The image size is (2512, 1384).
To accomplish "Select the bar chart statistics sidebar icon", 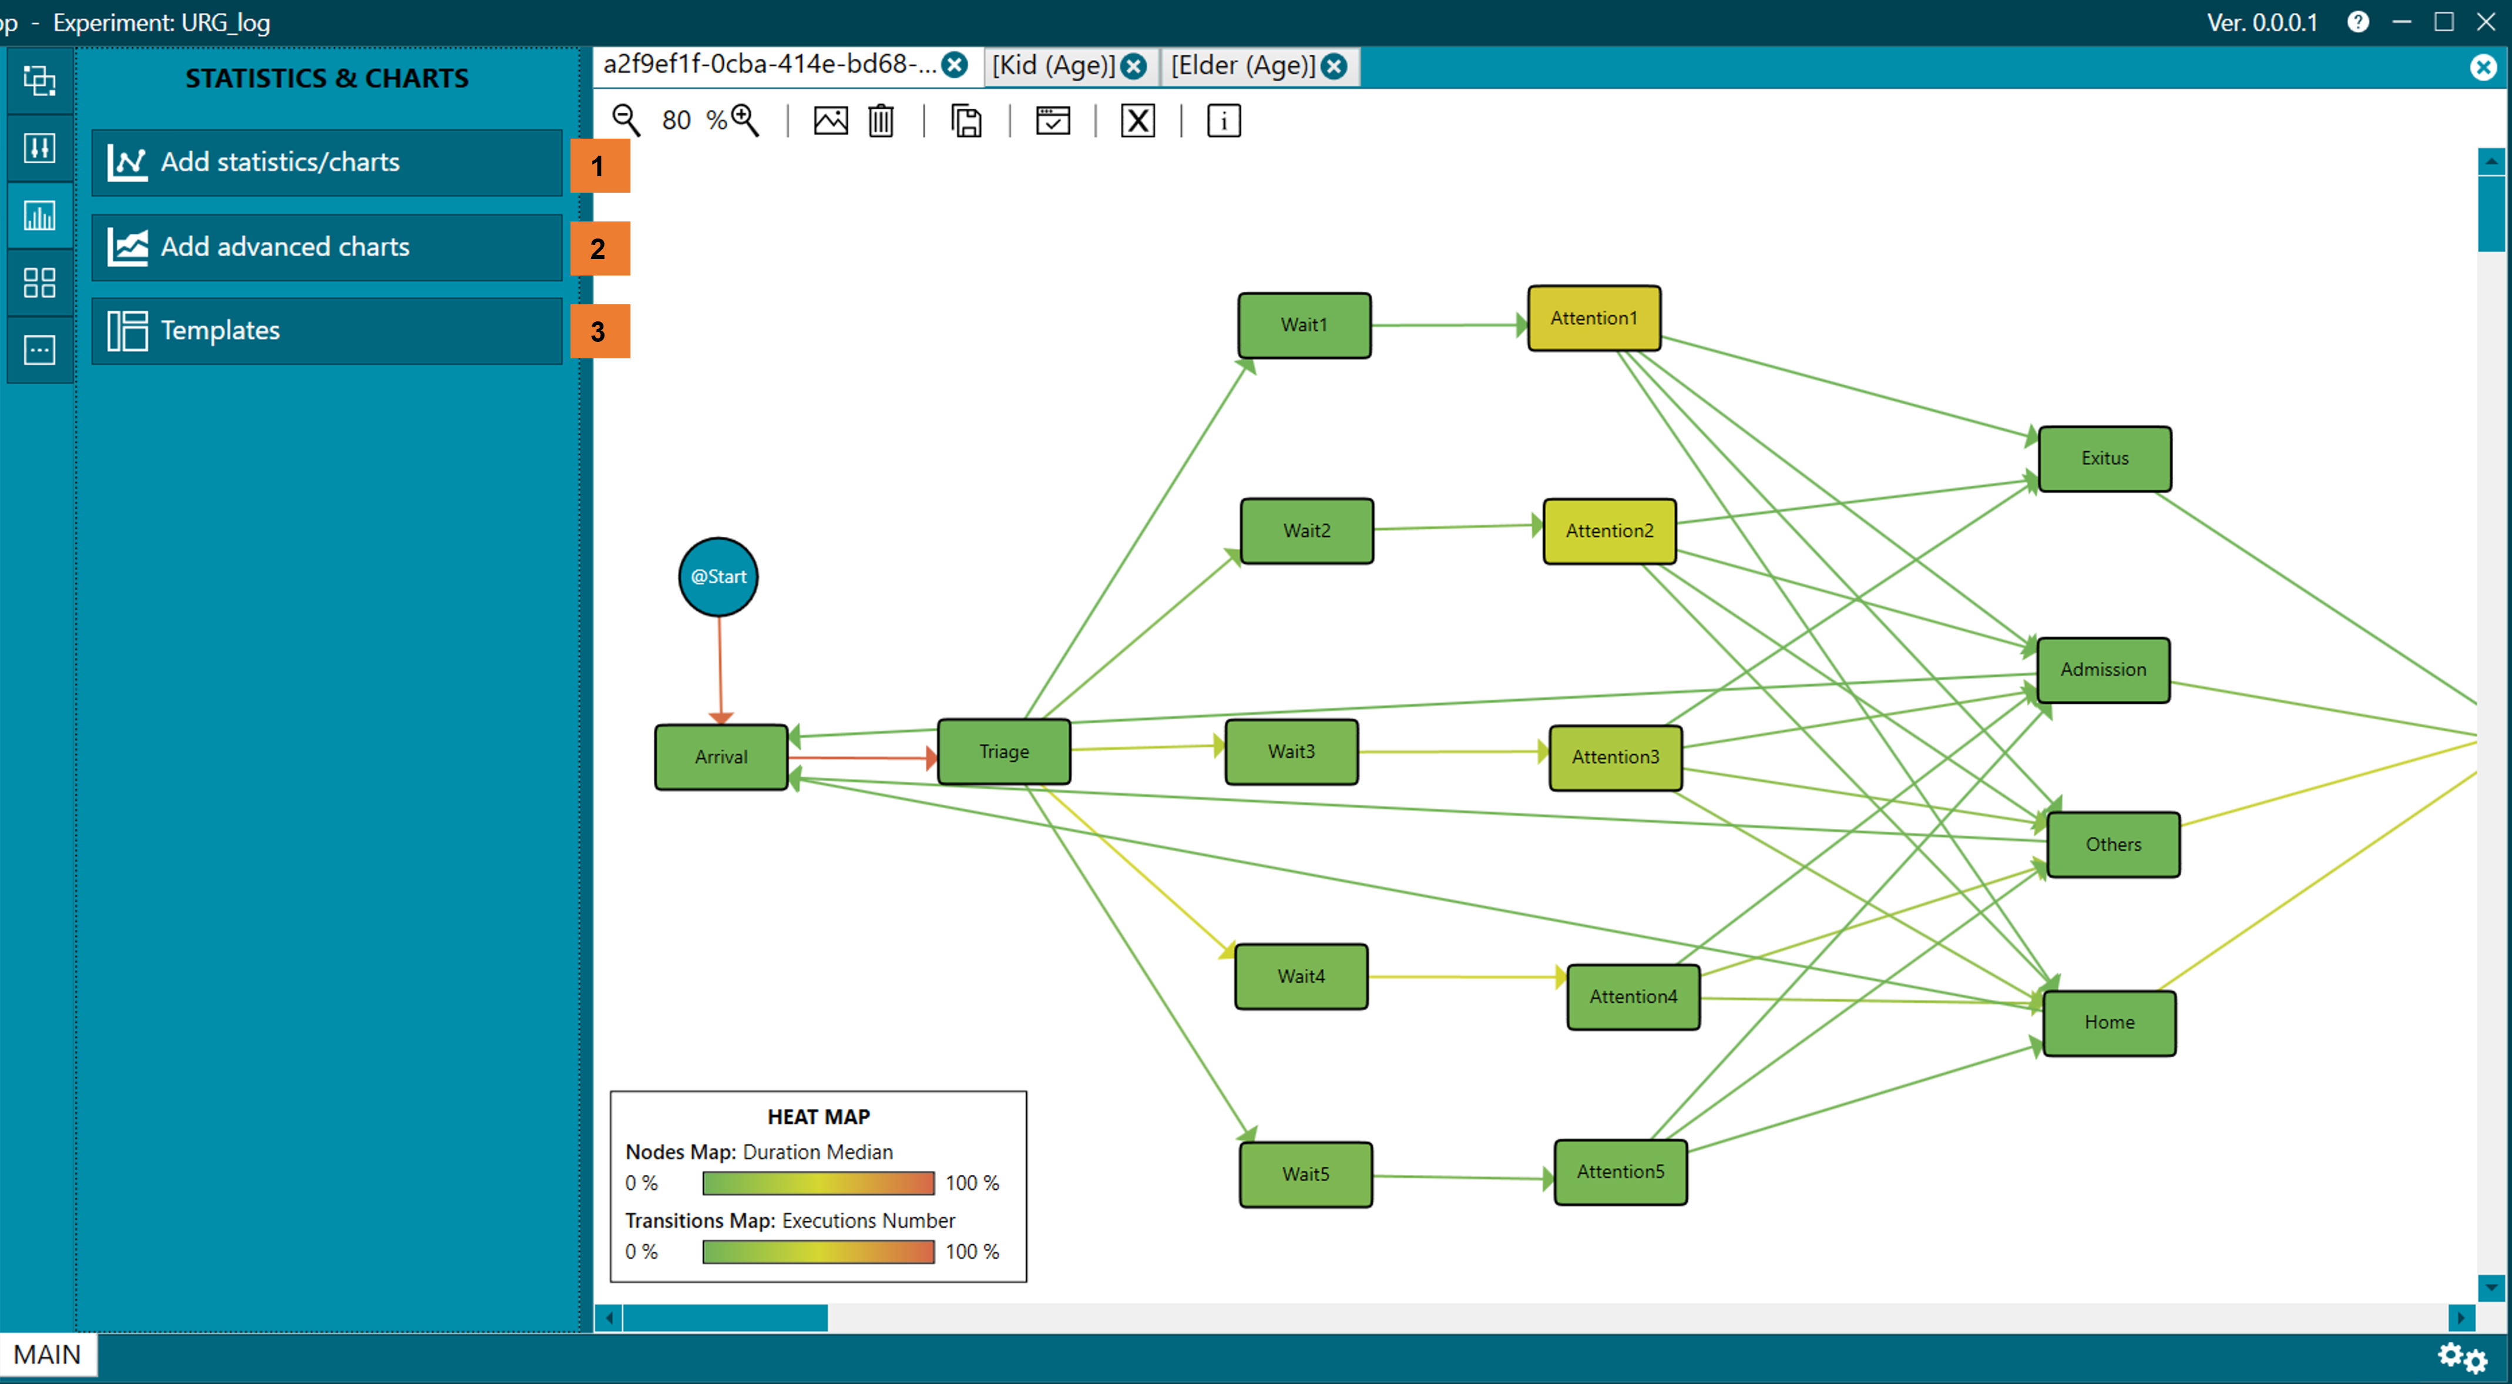I will 40,216.
